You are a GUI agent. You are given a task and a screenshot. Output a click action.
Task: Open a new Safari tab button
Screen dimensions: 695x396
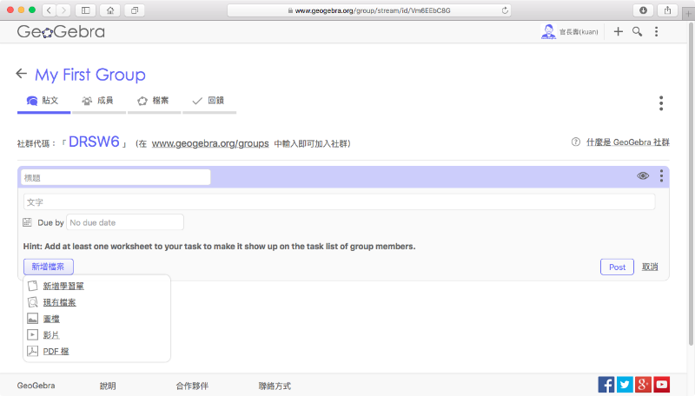[688, 13]
